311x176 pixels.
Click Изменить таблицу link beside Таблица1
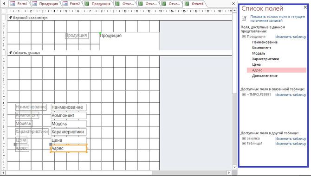tap(291, 144)
